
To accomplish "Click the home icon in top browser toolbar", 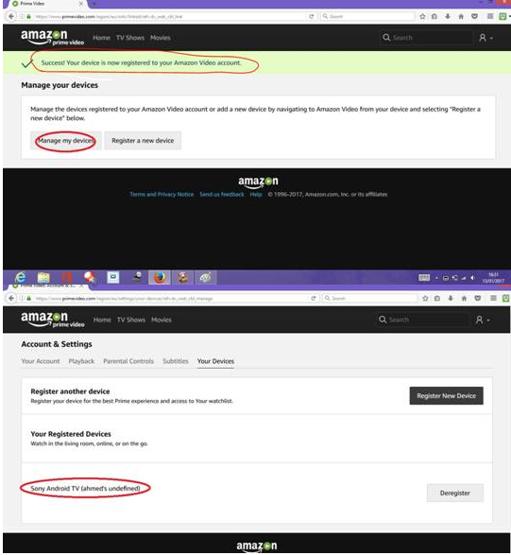I will (461, 16).
